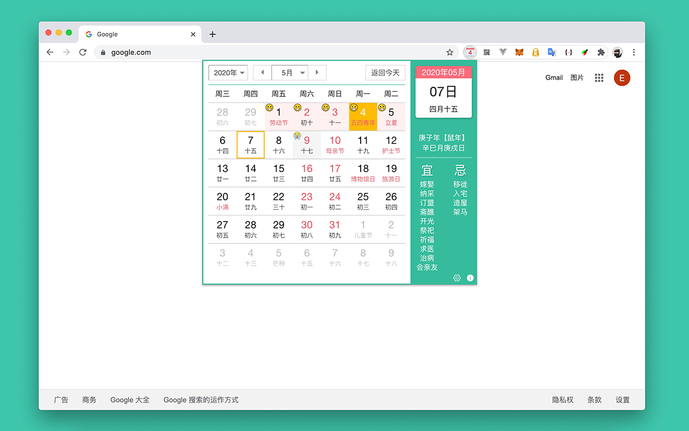This screenshot has width=689, height=431.
Task: Select June 1 儿童节 date
Action: coord(363,230)
